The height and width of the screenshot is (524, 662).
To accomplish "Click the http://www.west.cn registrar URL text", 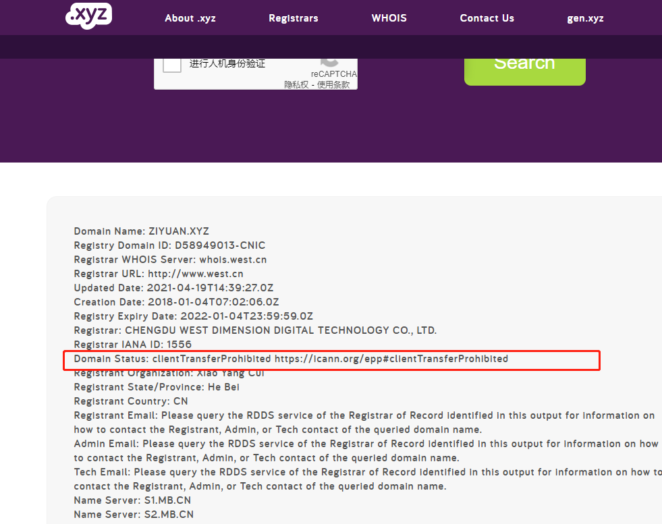I will 195,274.
